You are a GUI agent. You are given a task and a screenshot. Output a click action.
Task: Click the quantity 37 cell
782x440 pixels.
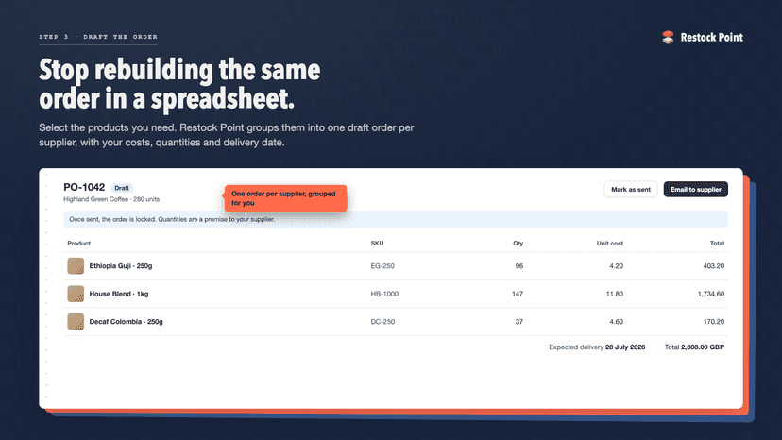(x=519, y=322)
